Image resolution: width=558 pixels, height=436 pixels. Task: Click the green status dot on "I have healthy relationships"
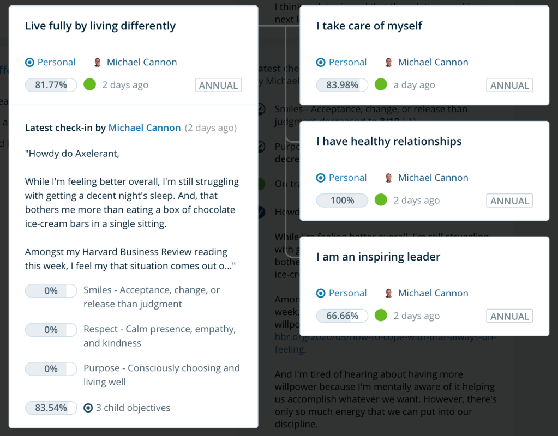tap(380, 200)
